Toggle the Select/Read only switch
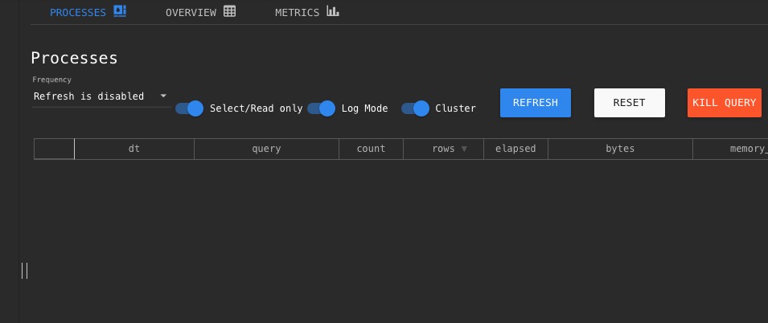This screenshot has height=323, width=768. pos(190,108)
